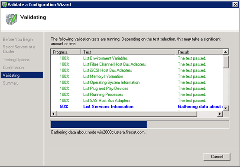Select the highlighted Validating step
The height and width of the screenshot is (167, 240).
22,75
